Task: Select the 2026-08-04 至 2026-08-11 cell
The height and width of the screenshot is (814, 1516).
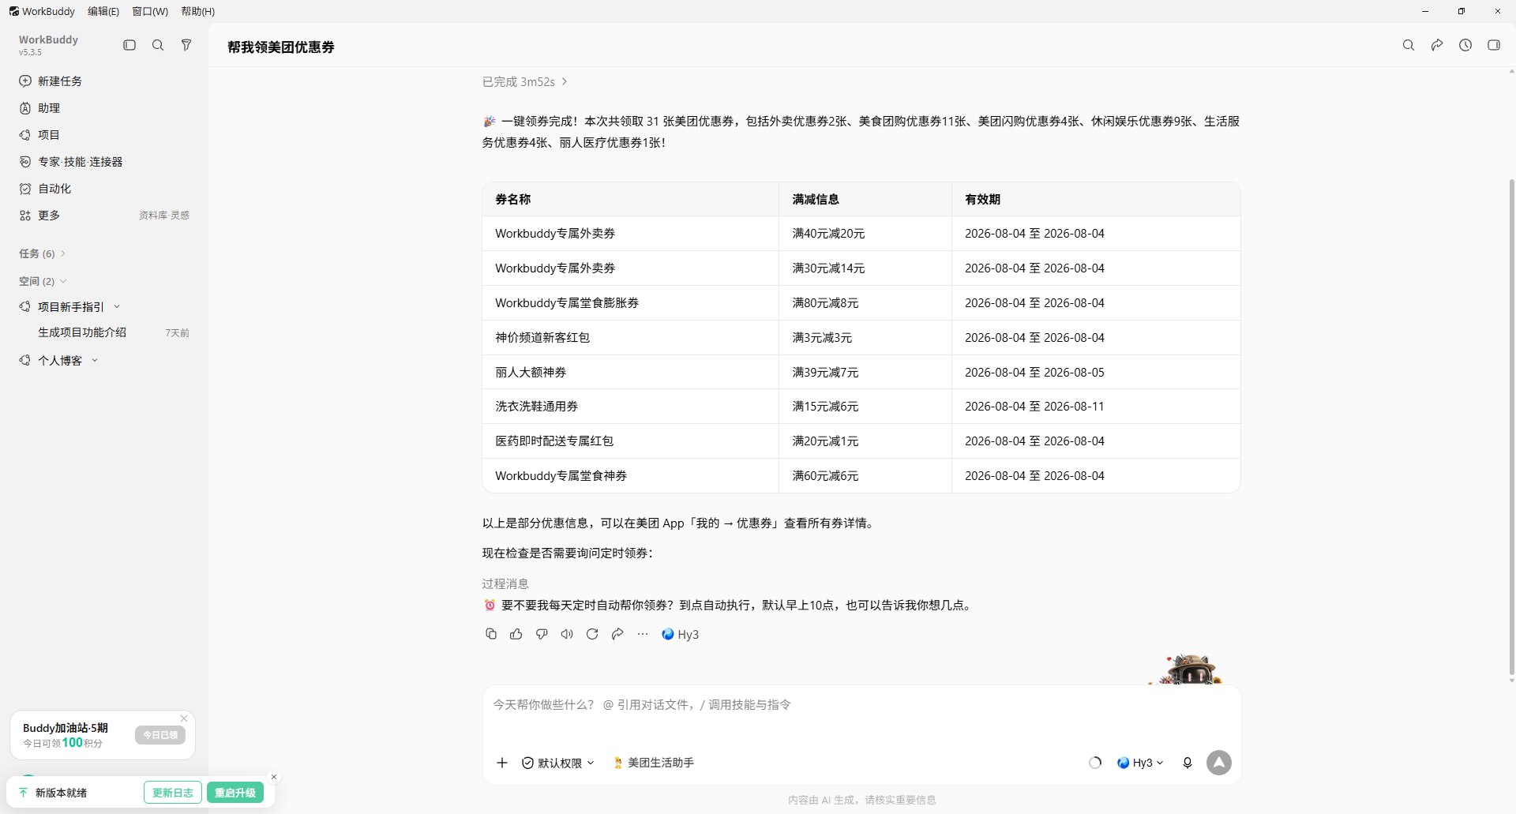Action: [1096, 407]
